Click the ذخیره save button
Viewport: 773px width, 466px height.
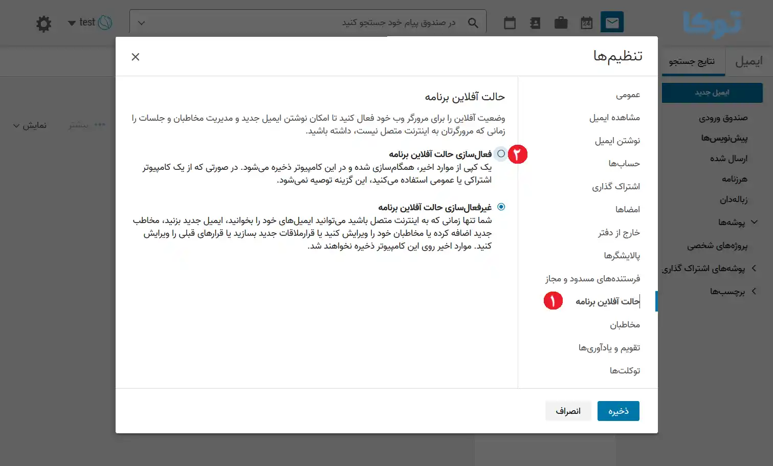click(618, 411)
